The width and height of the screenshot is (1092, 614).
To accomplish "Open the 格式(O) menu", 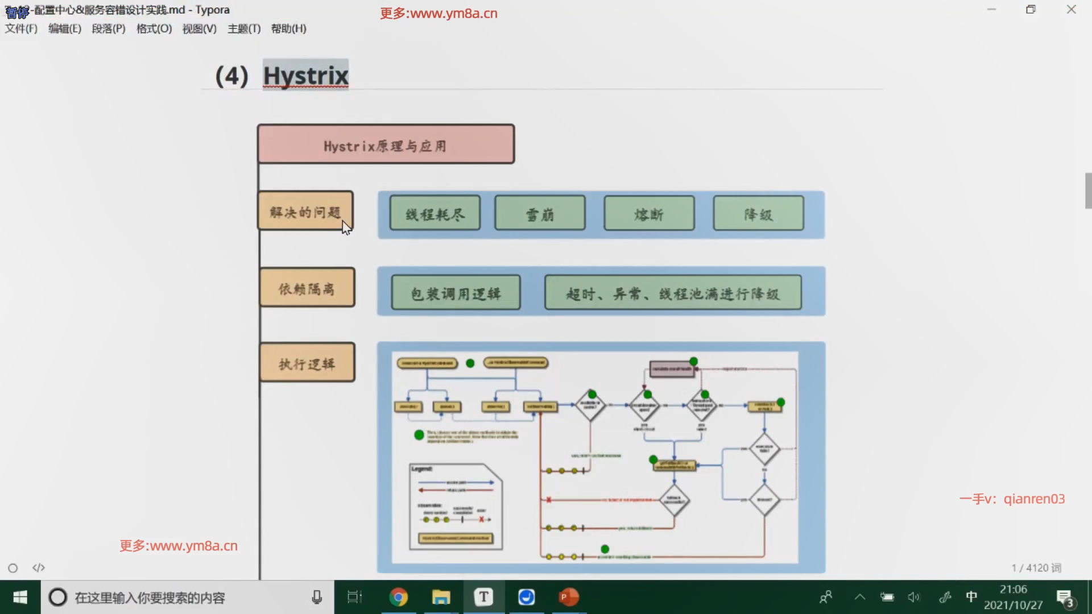I will [154, 28].
